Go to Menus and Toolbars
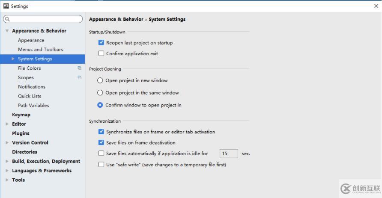The width and height of the screenshot is (382, 198). (x=40, y=49)
